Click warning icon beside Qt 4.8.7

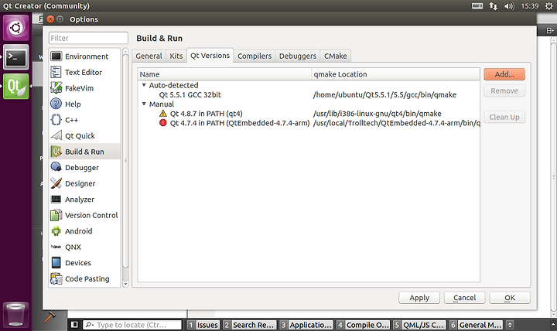[162, 113]
